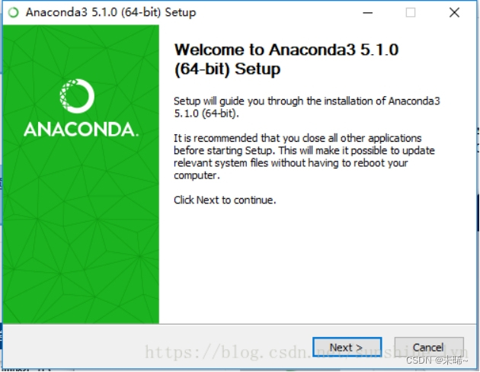Cancel the Anaconda3 setup
480x372 pixels.
click(x=428, y=347)
